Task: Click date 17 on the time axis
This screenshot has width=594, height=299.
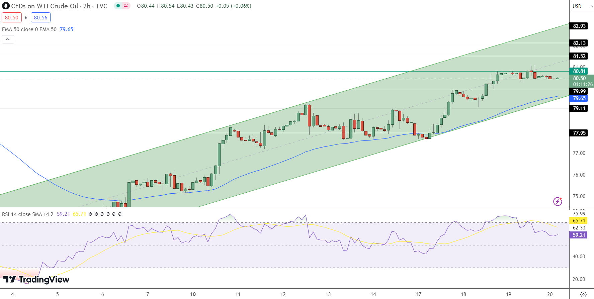Action: pos(418,294)
